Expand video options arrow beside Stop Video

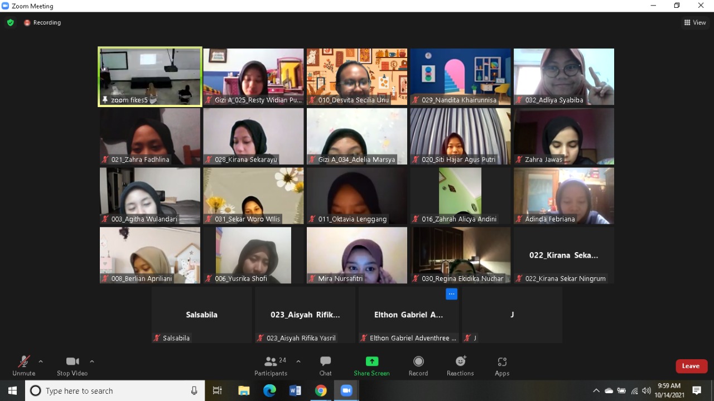(92, 361)
